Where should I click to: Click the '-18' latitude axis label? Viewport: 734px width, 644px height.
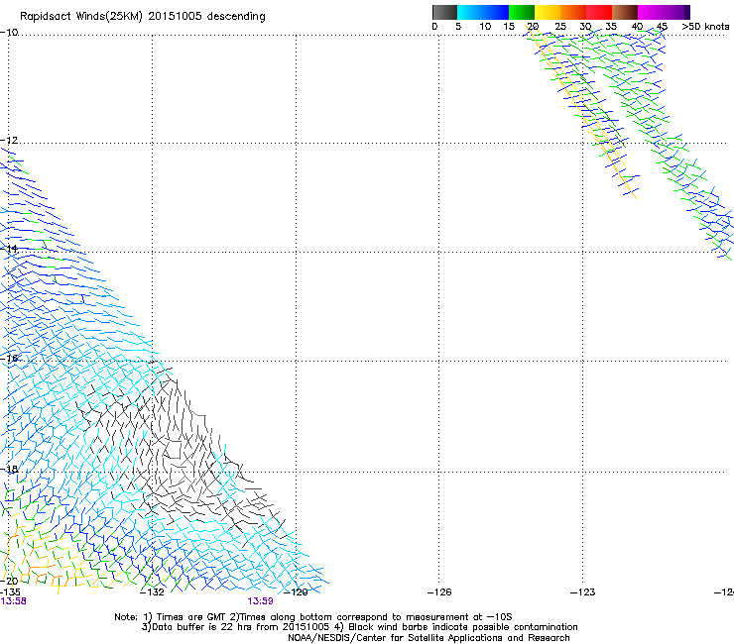coord(9,469)
